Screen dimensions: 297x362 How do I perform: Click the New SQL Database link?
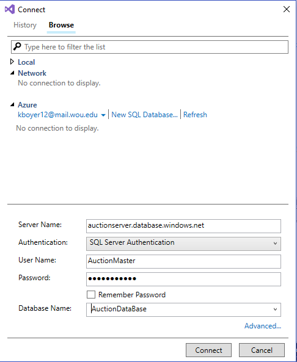tap(144, 115)
